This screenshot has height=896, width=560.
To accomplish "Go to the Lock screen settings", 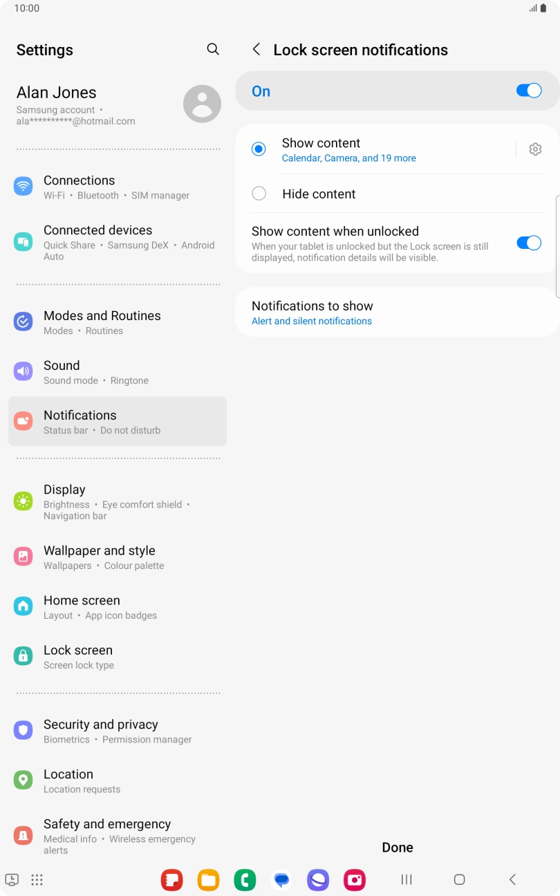I will pos(117,657).
